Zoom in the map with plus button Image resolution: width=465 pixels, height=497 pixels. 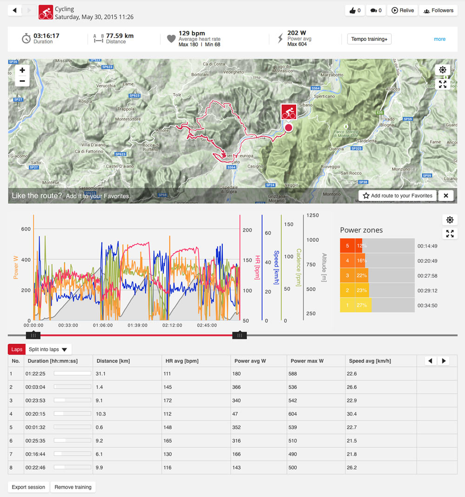(22, 70)
